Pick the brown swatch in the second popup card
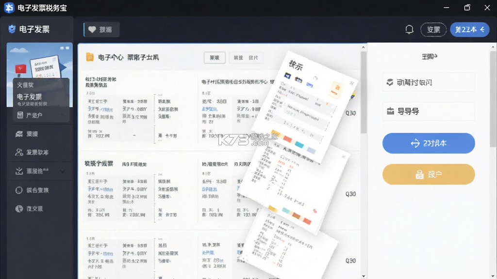Screen dimensions: 497x279 click(297, 216)
